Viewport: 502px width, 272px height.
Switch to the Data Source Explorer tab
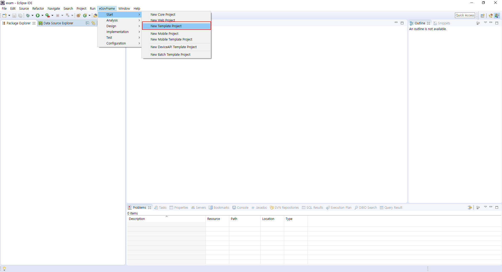(x=56, y=23)
